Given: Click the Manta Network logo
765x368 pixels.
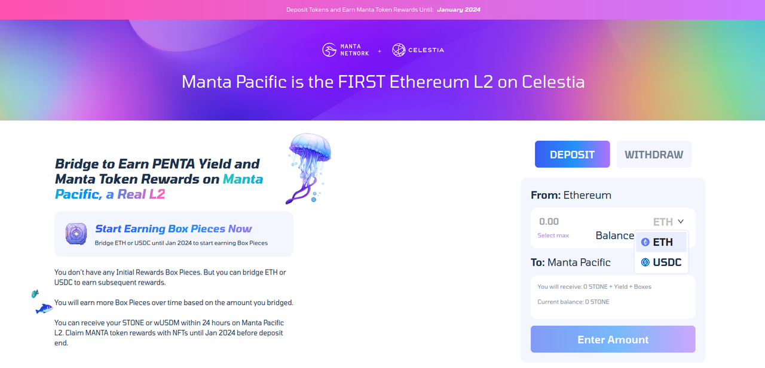Looking at the screenshot, I should (x=346, y=50).
